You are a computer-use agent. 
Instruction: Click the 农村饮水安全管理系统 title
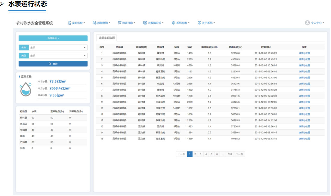coord(35,23)
